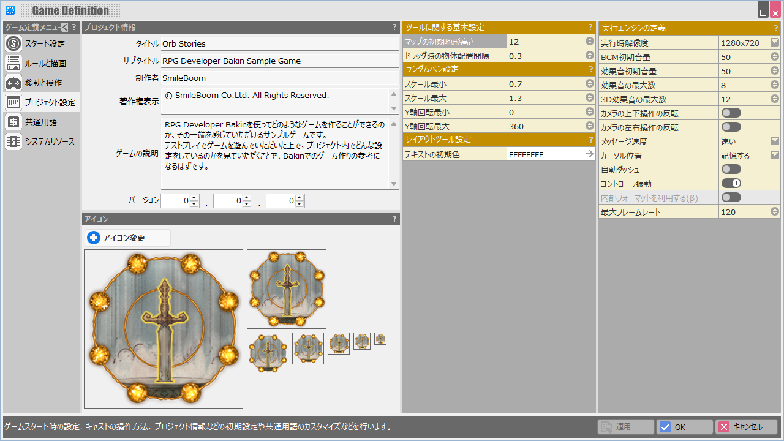Click the キャンセル button
The image size is (784, 441).
coord(747,427)
